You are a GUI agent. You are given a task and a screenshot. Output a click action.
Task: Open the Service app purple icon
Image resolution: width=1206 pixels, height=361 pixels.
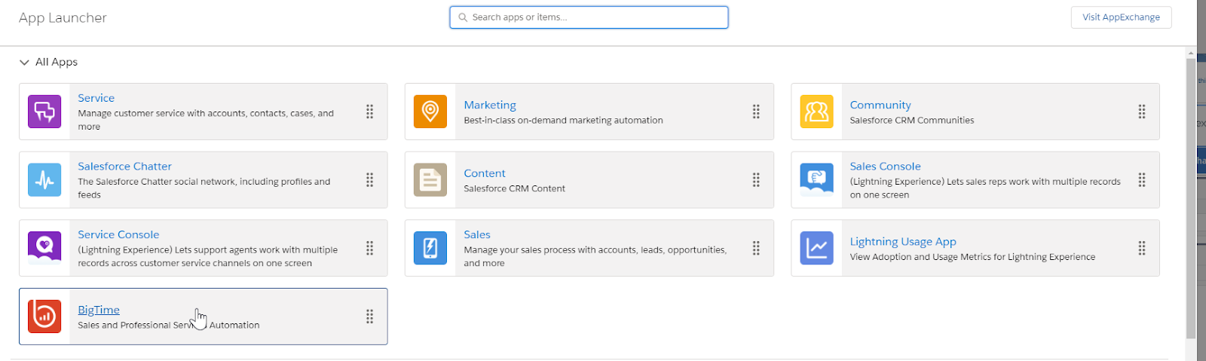44,112
